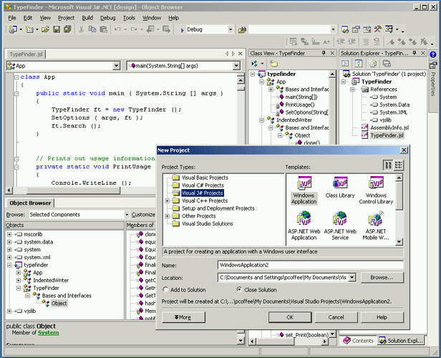Click the Browse... button
This screenshot has height=358, width=441.
(382, 278)
